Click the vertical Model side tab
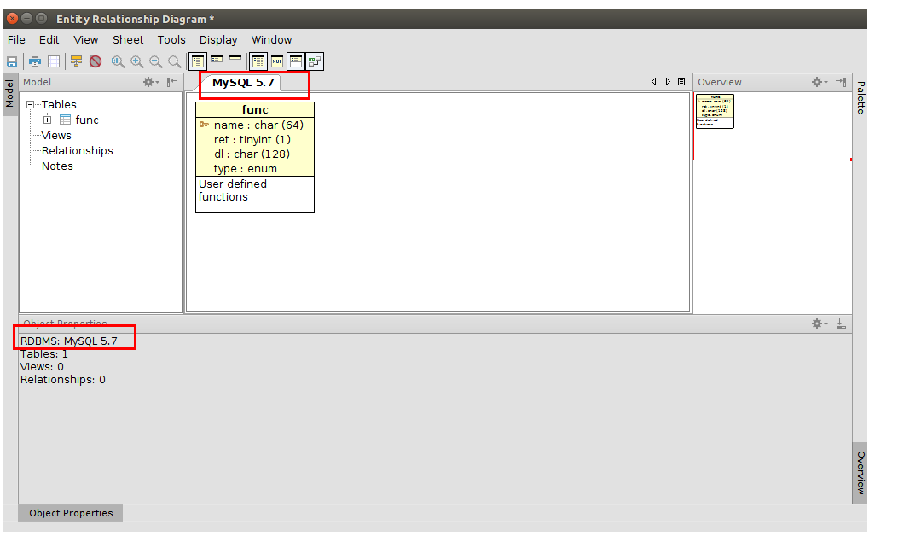The height and width of the screenshot is (548, 904). tap(9, 93)
